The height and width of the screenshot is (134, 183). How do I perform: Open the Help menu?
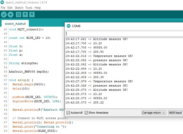pyautogui.click(x=38, y=8)
